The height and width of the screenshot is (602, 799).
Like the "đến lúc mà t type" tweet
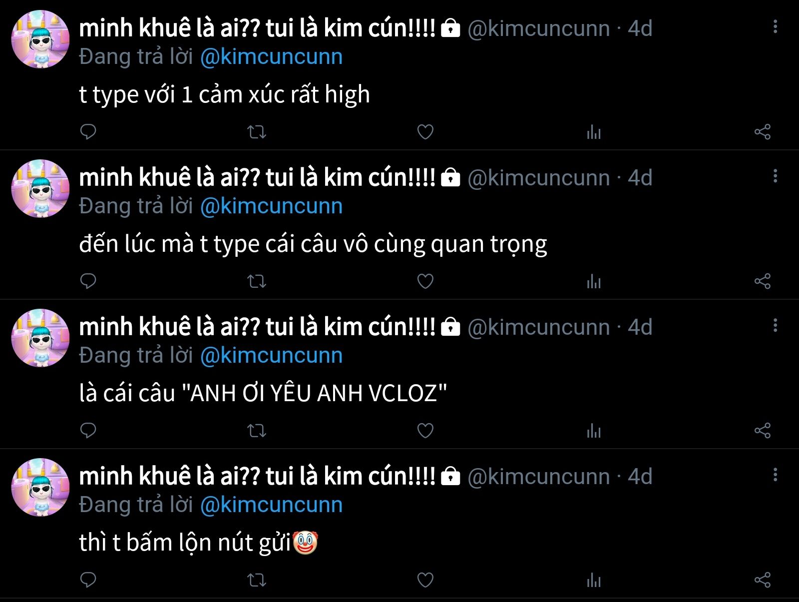tap(425, 281)
